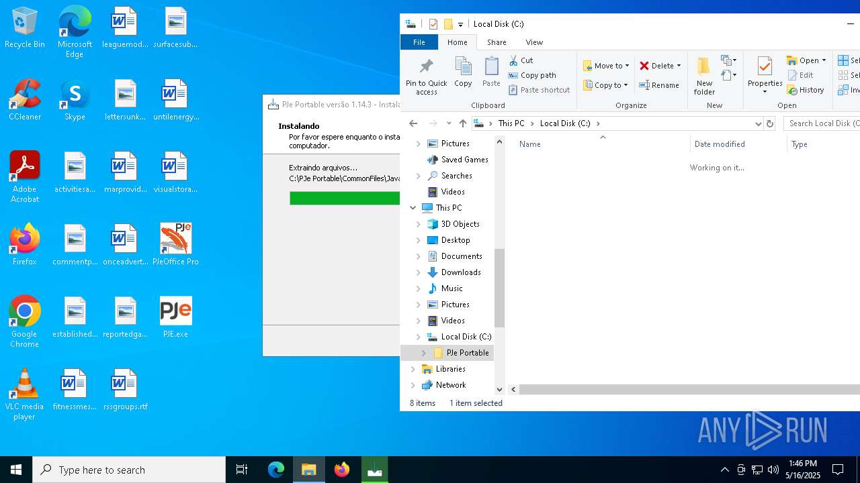Select Google Chrome desktop shortcut
Image resolution: width=860 pixels, height=483 pixels.
pos(25,322)
